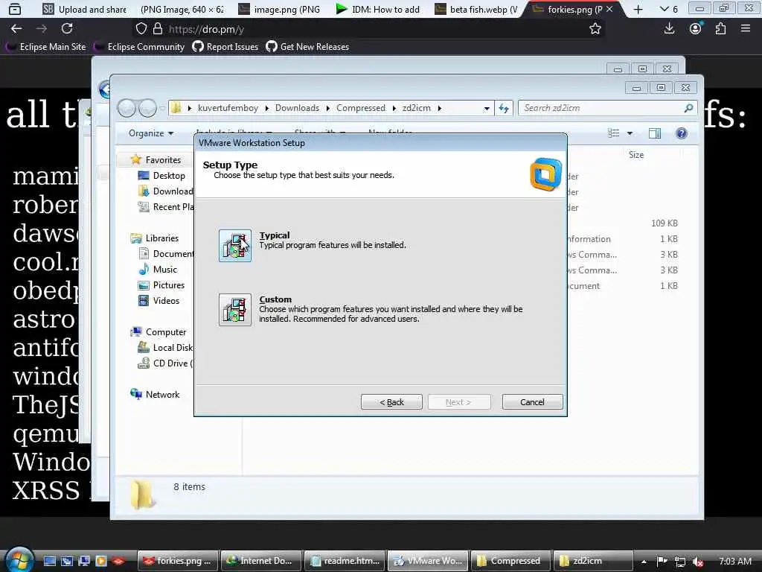This screenshot has width=762, height=572.
Task: Open Explorer help icon
Action: click(x=682, y=133)
